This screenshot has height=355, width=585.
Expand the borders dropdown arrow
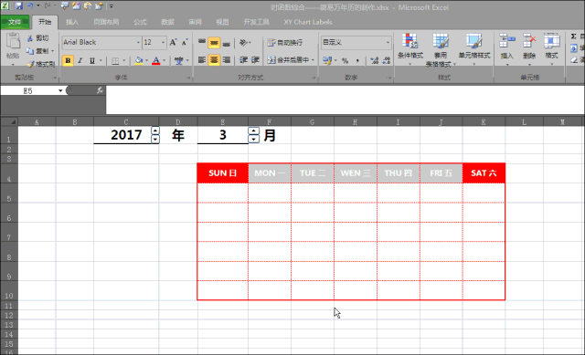pos(124,60)
